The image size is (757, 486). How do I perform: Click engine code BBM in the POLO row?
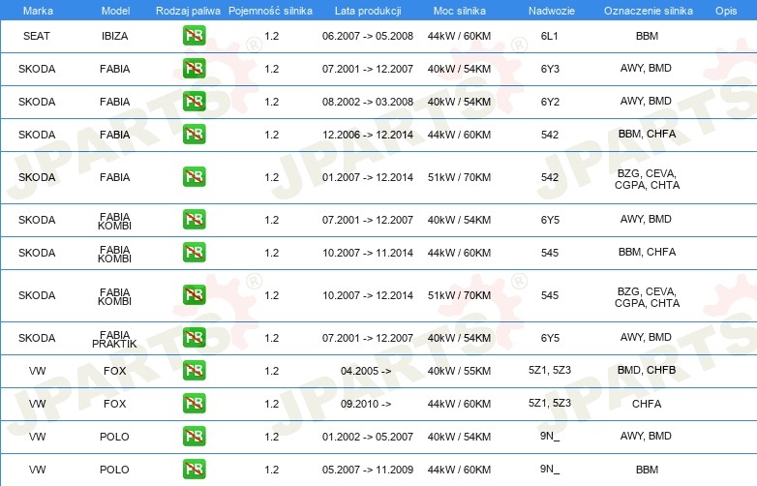[x=647, y=470]
